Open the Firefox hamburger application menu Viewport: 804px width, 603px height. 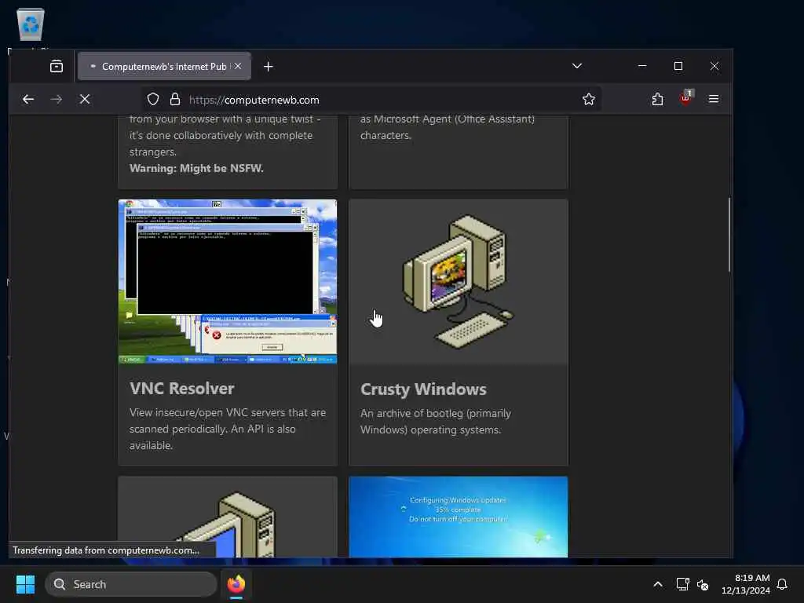pos(713,99)
